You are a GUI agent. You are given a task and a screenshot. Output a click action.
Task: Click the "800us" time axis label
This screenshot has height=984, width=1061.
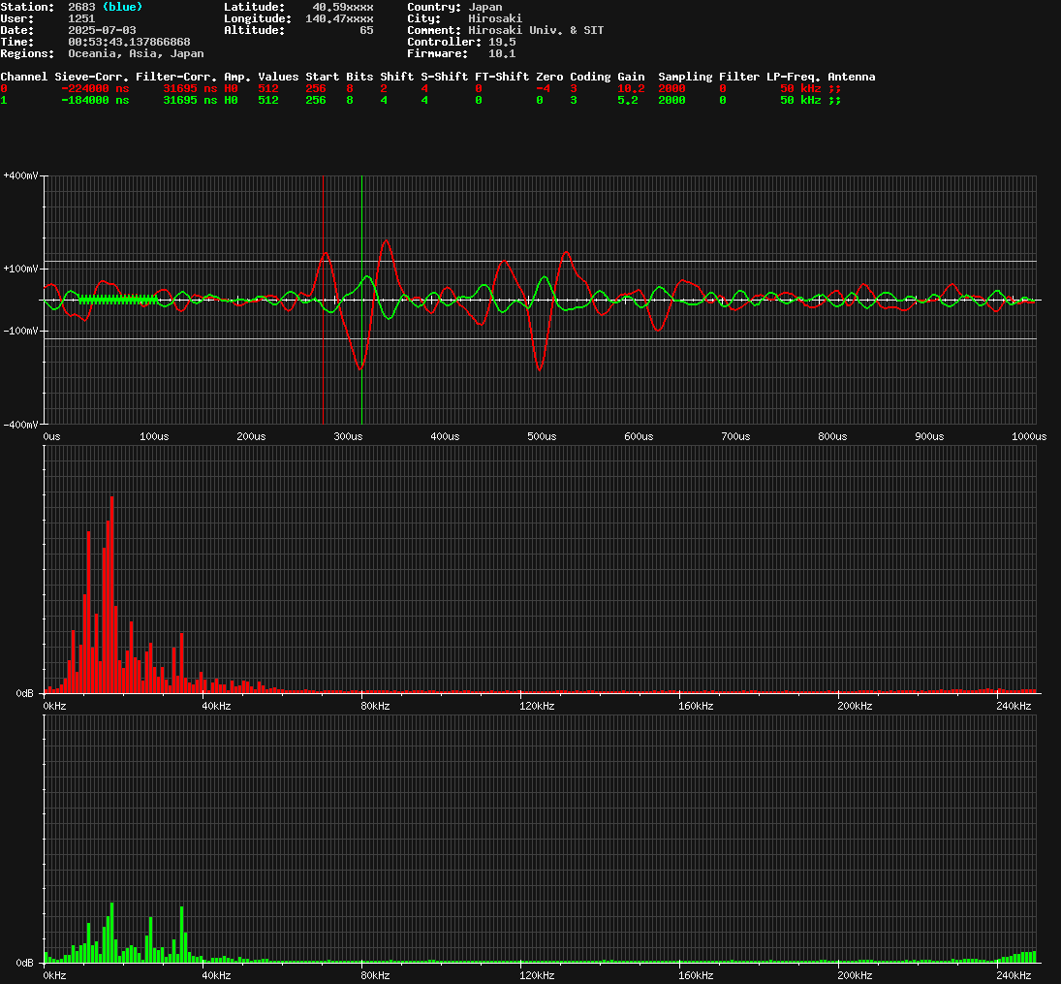coord(832,437)
